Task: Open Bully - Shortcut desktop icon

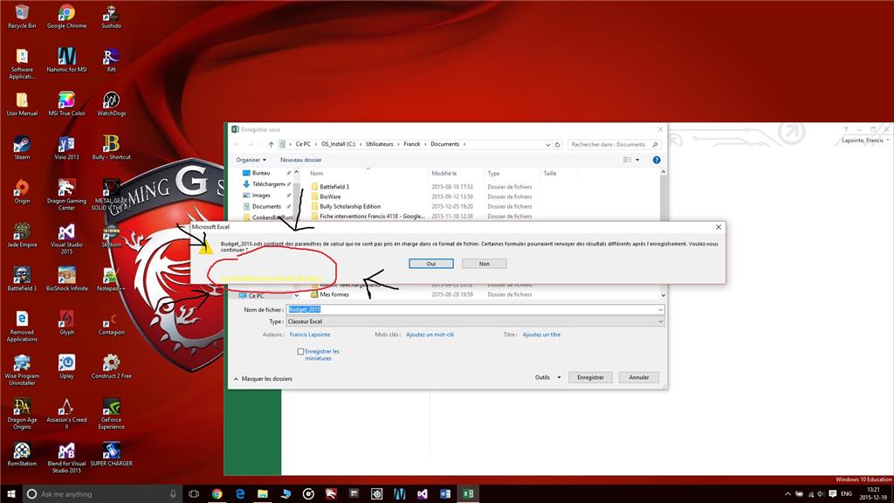Action: [111, 147]
